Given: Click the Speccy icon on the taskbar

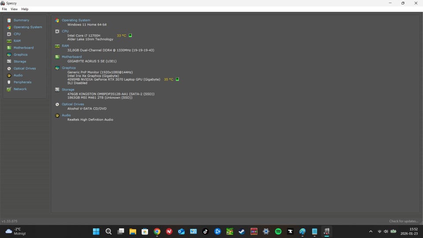Looking at the screenshot, I should 327,231.
